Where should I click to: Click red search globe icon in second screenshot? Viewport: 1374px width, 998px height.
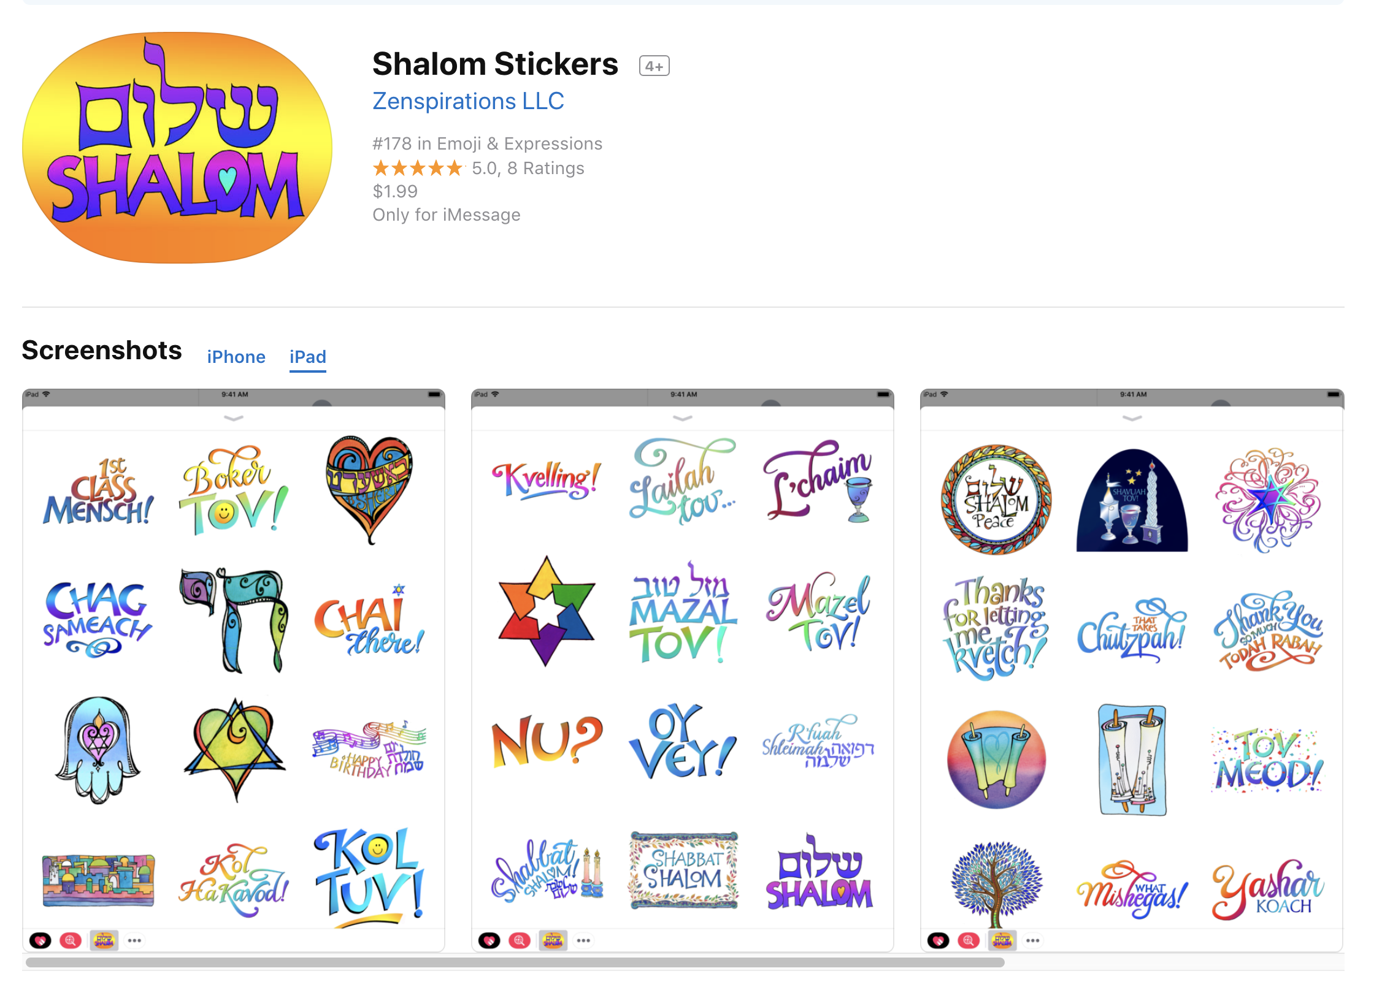(520, 940)
